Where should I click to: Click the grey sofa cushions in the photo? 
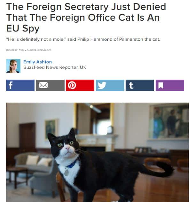(x=39, y=161)
